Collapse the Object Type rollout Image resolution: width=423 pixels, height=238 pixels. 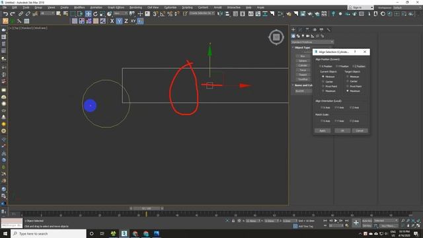click(x=301, y=48)
